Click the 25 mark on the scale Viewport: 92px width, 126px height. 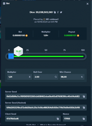[27, 50]
